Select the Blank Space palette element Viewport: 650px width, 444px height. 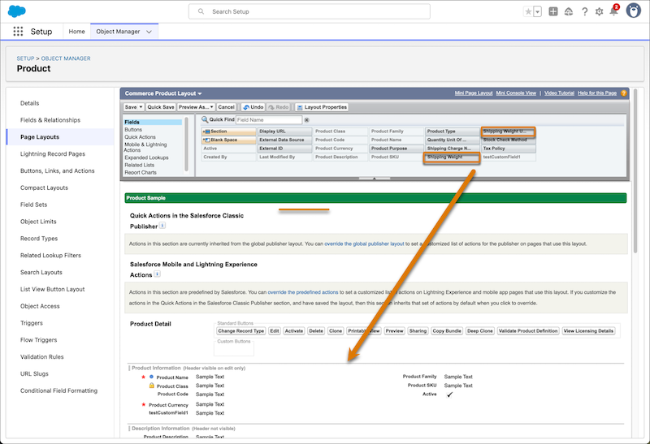click(229, 140)
